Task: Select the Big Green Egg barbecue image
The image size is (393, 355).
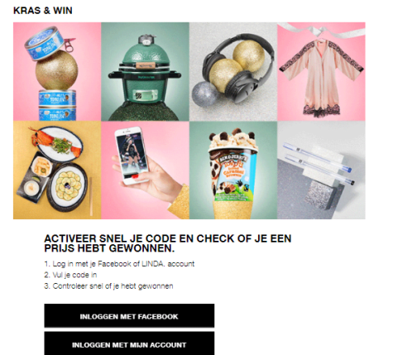Action: [145, 71]
